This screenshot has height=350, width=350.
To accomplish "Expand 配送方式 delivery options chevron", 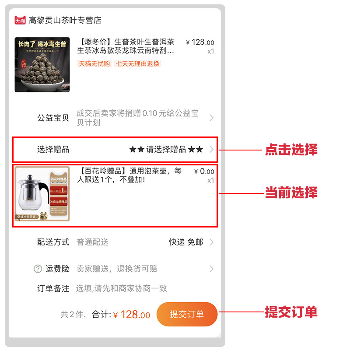I will pyautogui.click(x=212, y=242).
